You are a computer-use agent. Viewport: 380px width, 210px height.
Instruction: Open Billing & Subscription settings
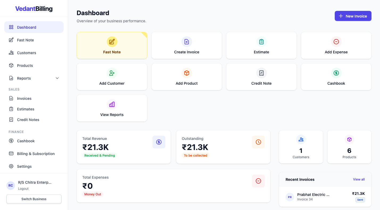(36, 153)
